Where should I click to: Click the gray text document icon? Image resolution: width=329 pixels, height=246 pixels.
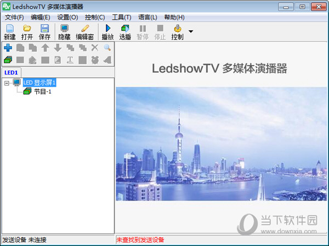coord(58,60)
